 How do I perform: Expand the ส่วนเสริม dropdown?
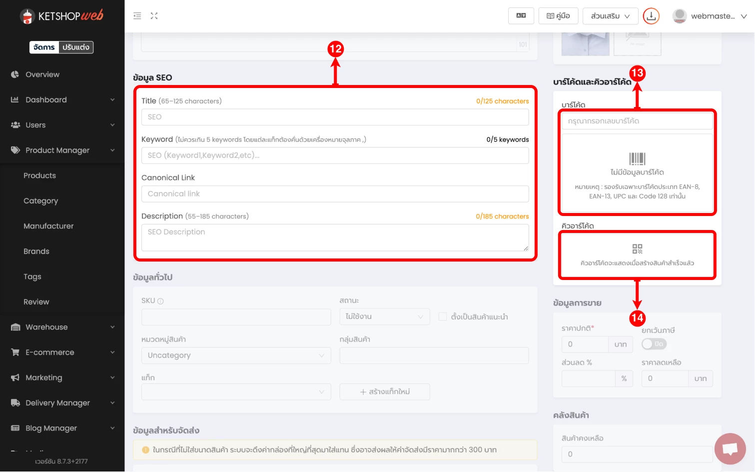[610, 16]
